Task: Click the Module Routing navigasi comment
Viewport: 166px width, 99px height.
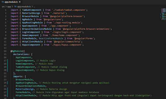Action: pos(74,83)
